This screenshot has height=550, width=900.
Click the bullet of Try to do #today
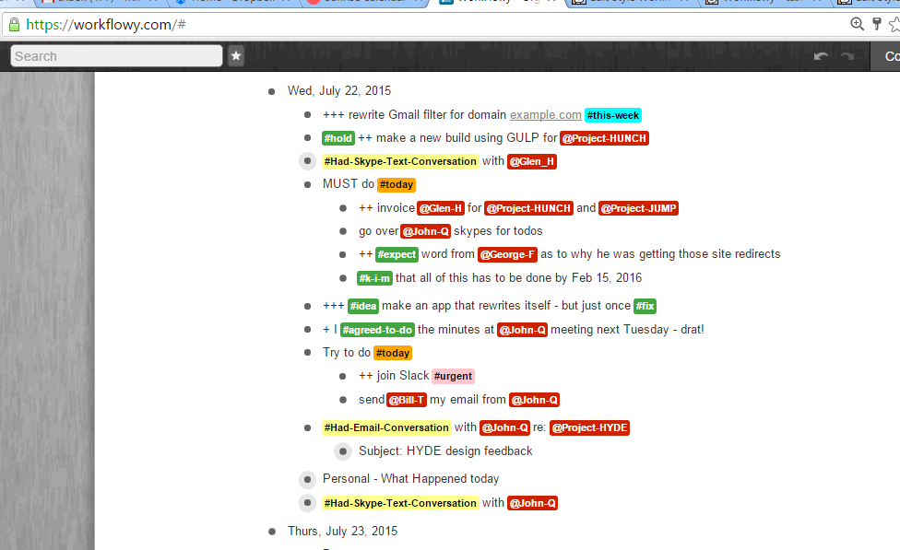point(308,352)
